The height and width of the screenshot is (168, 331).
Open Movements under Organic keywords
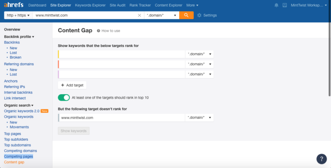19,127
